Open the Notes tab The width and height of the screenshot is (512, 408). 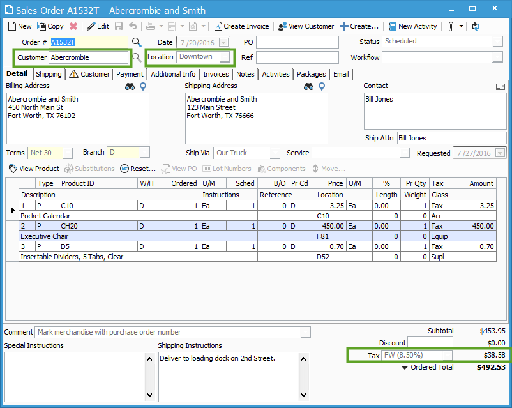pyautogui.click(x=245, y=74)
